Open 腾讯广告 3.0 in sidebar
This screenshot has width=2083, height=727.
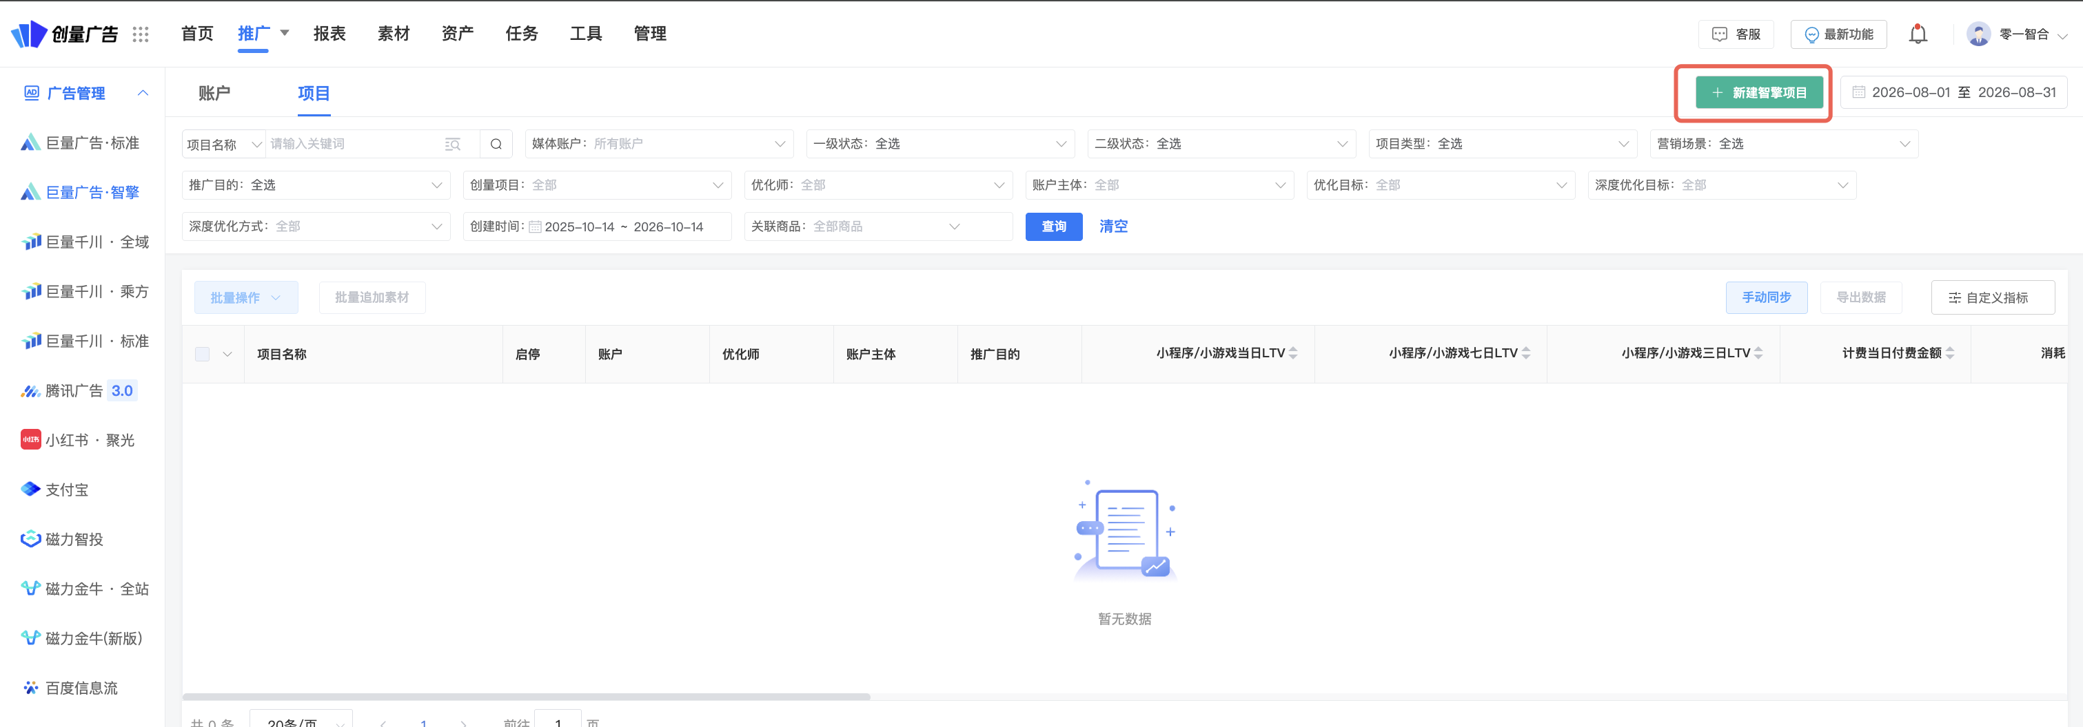[x=79, y=390]
